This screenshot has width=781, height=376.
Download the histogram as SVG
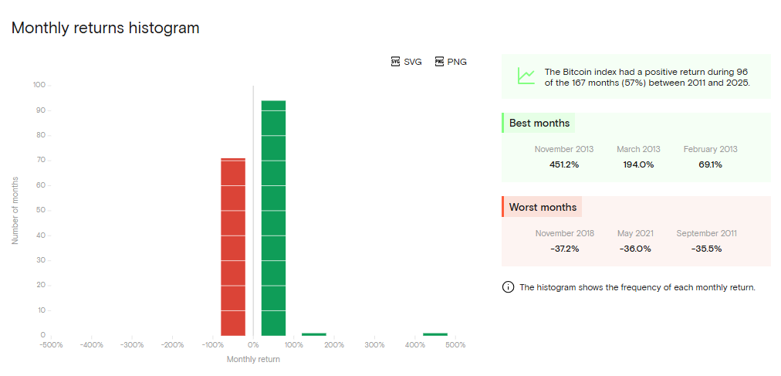coord(407,62)
